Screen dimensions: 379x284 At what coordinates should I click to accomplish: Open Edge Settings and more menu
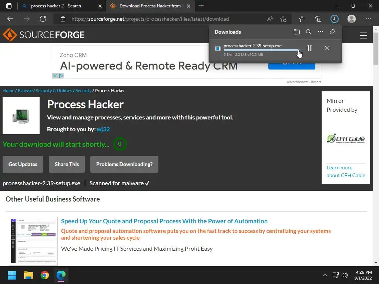click(x=368, y=19)
